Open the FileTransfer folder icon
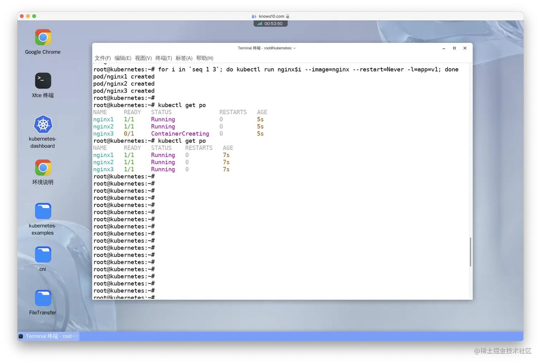 43,298
